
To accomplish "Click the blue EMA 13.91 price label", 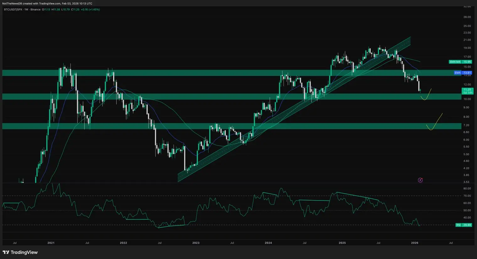I will click(463, 73).
